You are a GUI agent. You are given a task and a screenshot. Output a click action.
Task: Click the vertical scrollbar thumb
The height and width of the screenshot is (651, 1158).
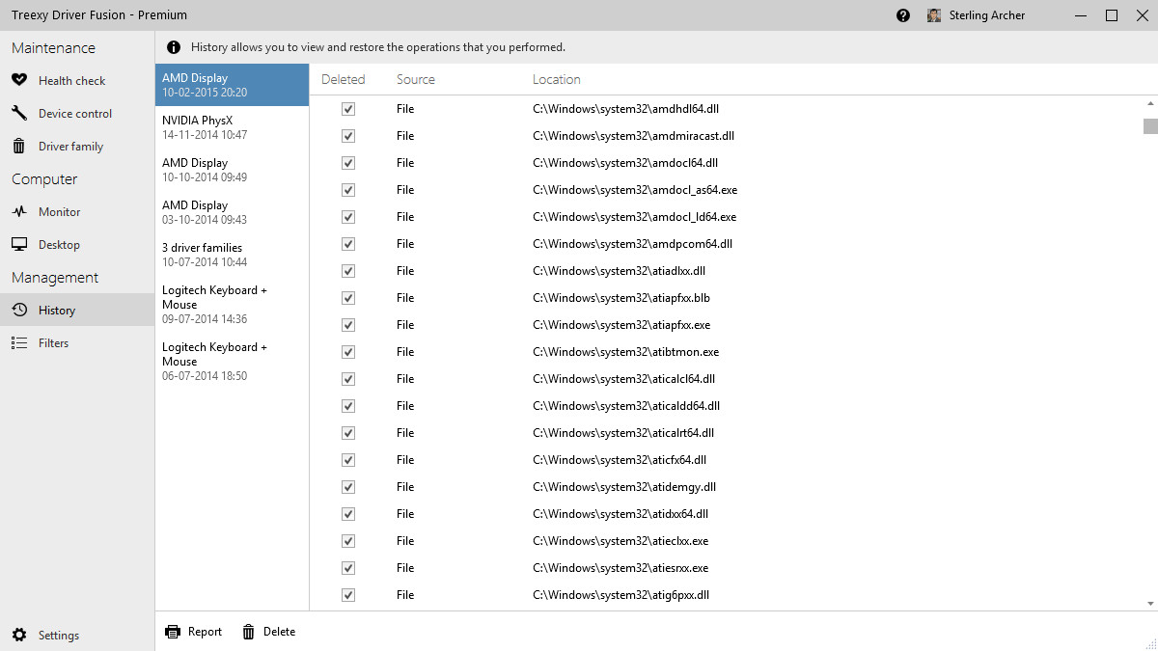pyautogui.click(x=1150, y=126)
